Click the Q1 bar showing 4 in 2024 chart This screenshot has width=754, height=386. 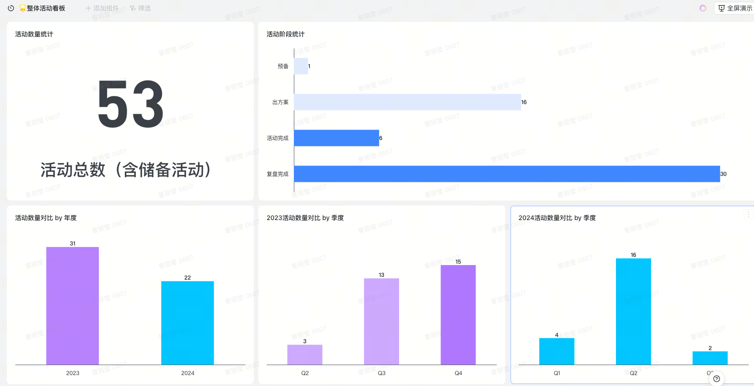(556, 351)
